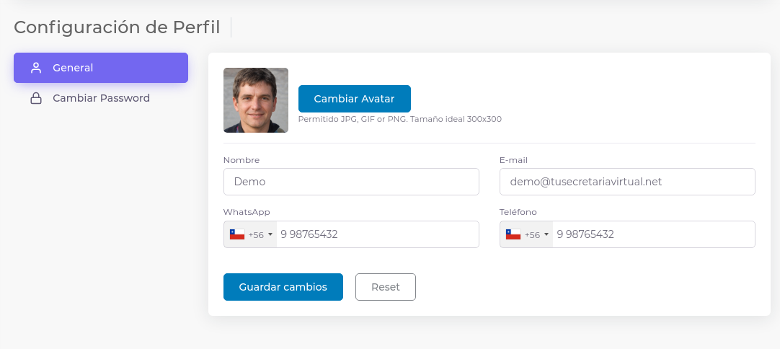780x349 pixels.
Task: Click the avatar file format hint text
Action: 399,119
